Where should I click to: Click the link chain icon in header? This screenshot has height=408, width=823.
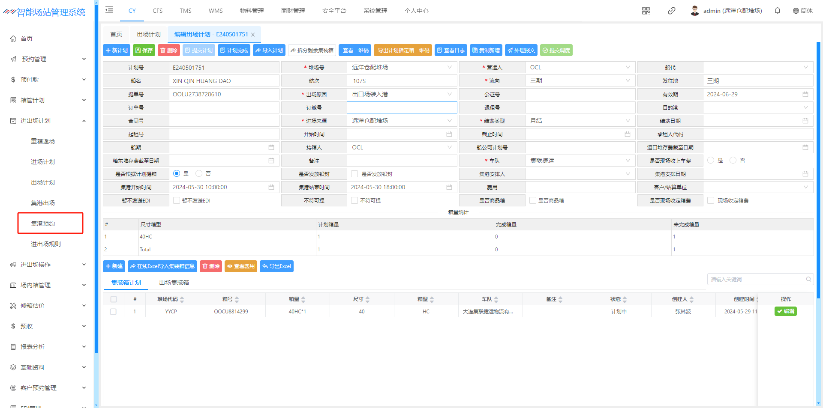(x=671, y=11)
